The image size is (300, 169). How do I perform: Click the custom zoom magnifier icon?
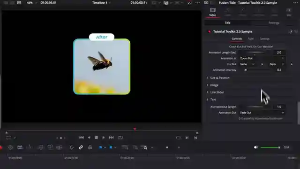click(x=144, y=147)
